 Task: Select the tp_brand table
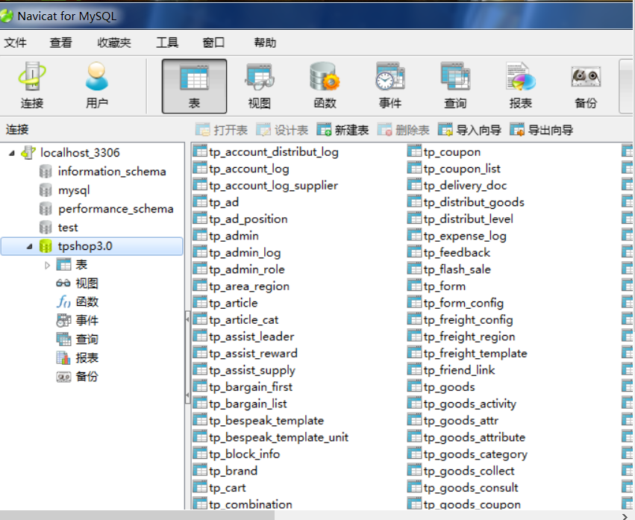[x=234, y=471]
